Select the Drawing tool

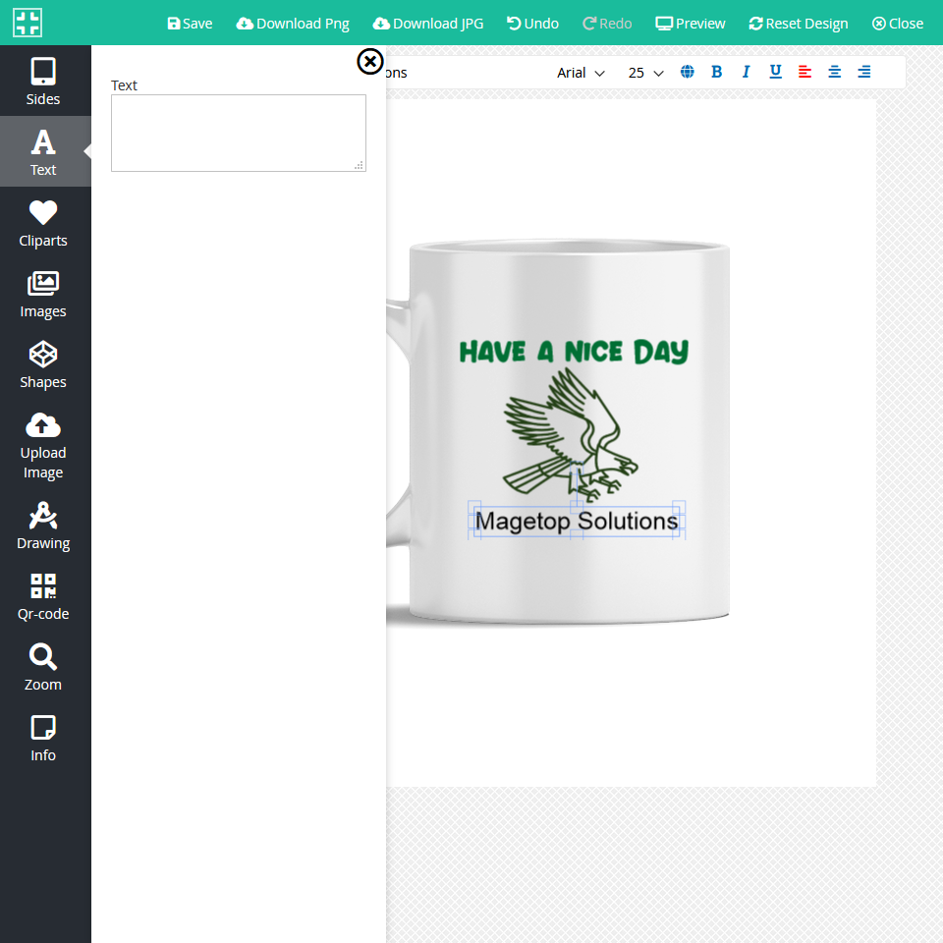pos(43,526)
